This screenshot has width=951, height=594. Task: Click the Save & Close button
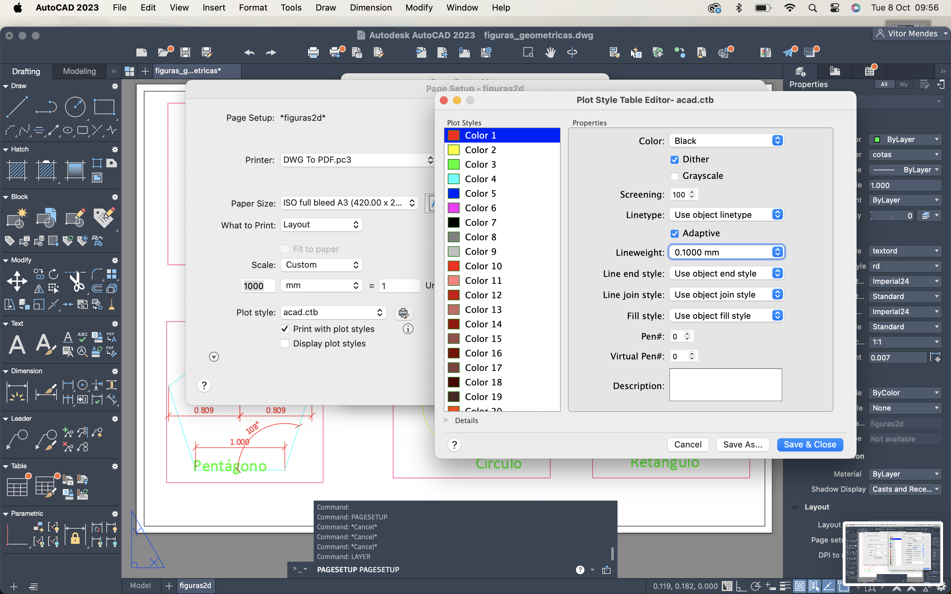click(x=810, y=444)
